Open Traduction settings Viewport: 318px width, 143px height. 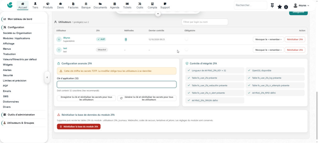coord(9,54)
